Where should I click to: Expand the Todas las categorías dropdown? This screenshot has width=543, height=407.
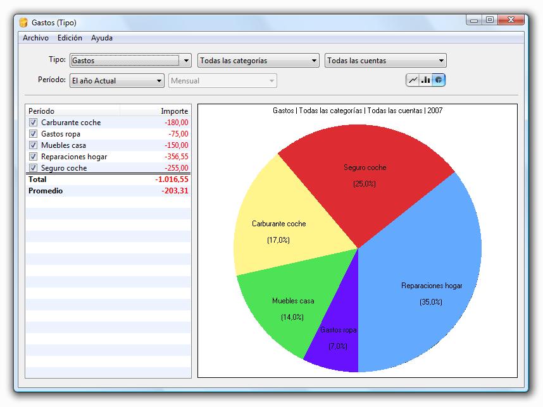click(x=258, y=61)
